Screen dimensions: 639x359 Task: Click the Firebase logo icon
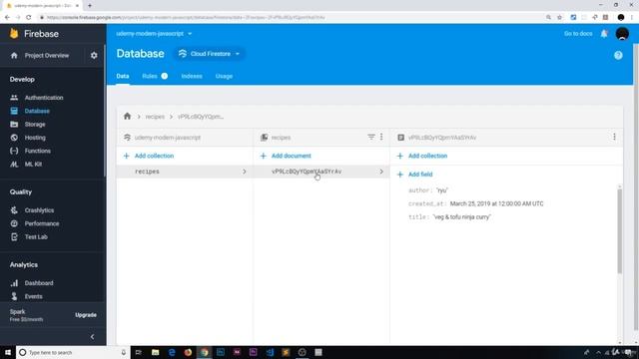[14, 33]
